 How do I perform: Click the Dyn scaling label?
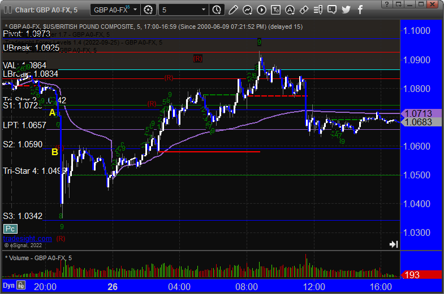pyautogui.click(x=8, y=286)
